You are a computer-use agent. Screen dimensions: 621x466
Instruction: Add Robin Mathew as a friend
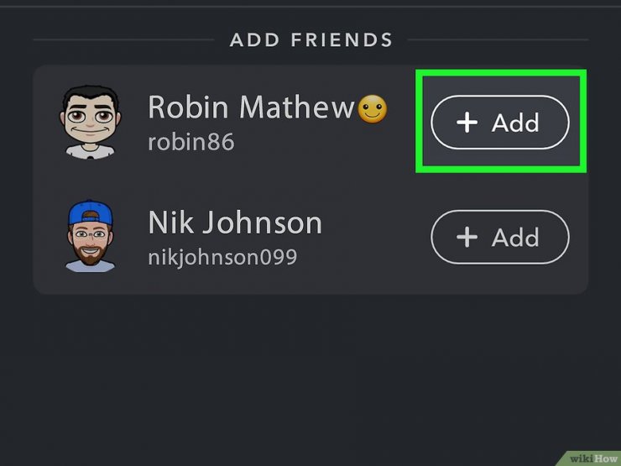(x=500, y=122)
